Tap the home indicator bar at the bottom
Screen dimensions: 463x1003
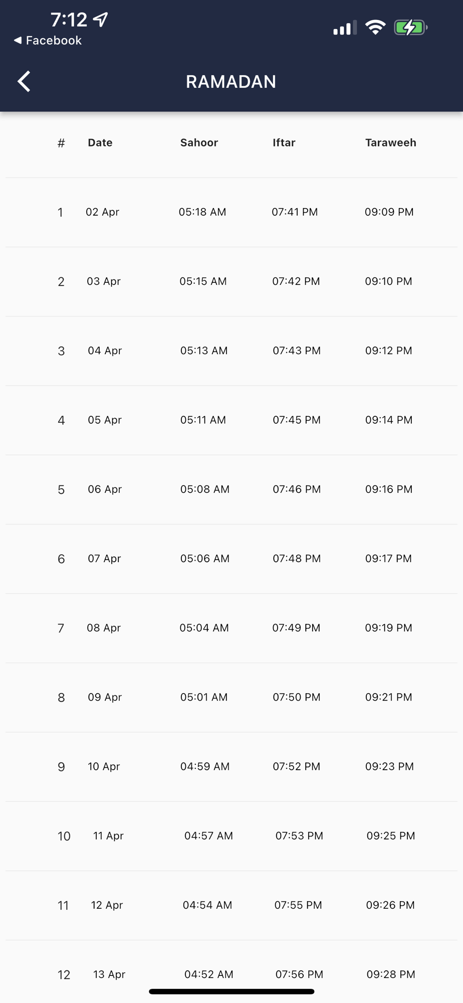pyautogui.click(x=232, y=991)
